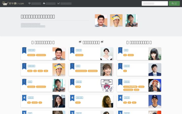
Task: Open the red-haired anime character thumbnail
Action: (x=155, y=85)
